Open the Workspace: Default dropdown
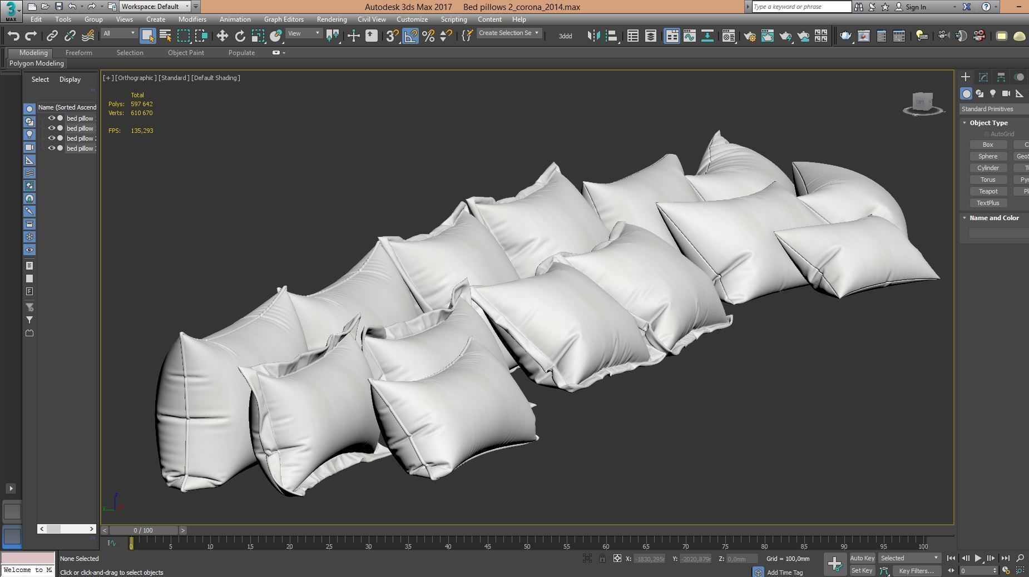The width and height of the screenshot is (1029, 577). click(x=155, y=7)
